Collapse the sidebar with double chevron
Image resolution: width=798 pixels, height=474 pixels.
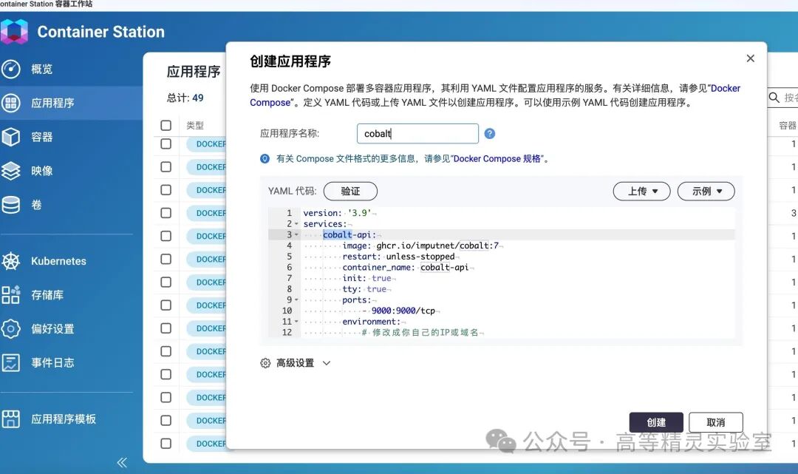pyautogui.click(x=122, y=462)
